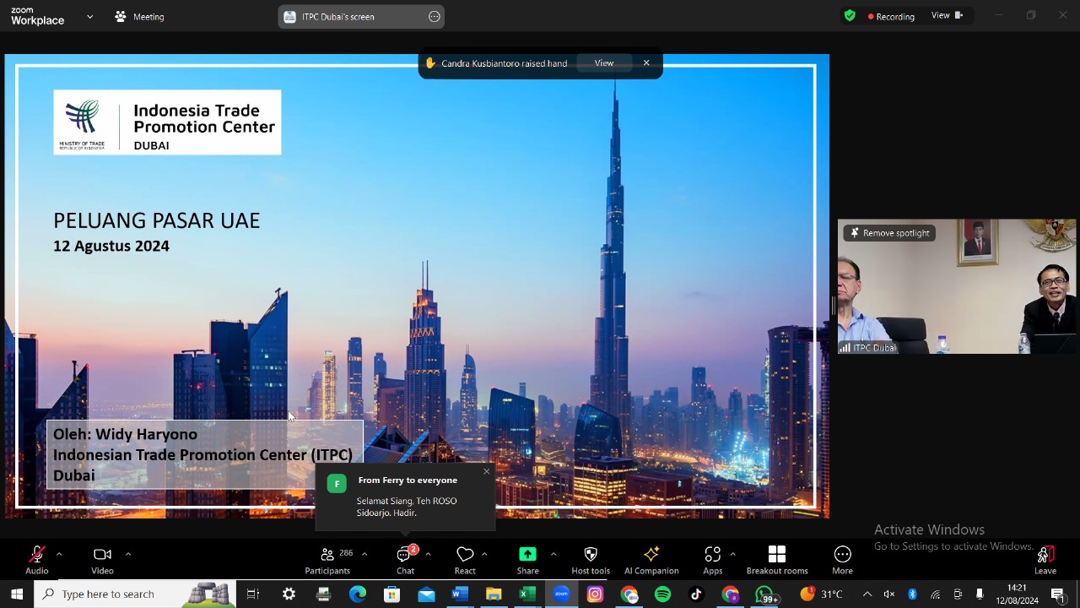Image resolution: width=1080 pixels, height=608 pixels.
Task: Expand the arrow next to Participants
Action: (x=364, y=554)
